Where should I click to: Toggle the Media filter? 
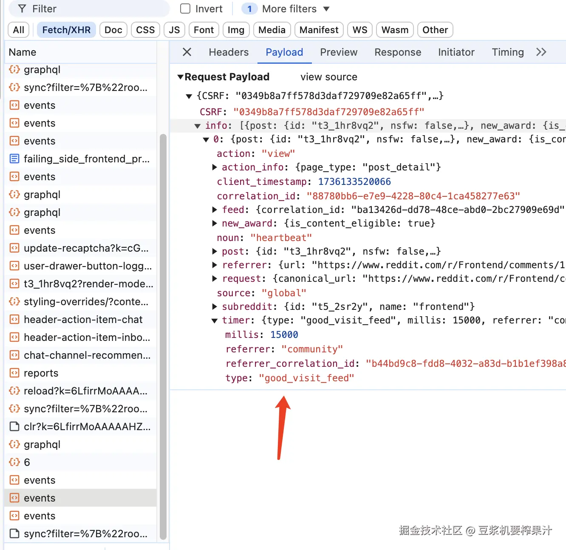(x=272, y=30)
